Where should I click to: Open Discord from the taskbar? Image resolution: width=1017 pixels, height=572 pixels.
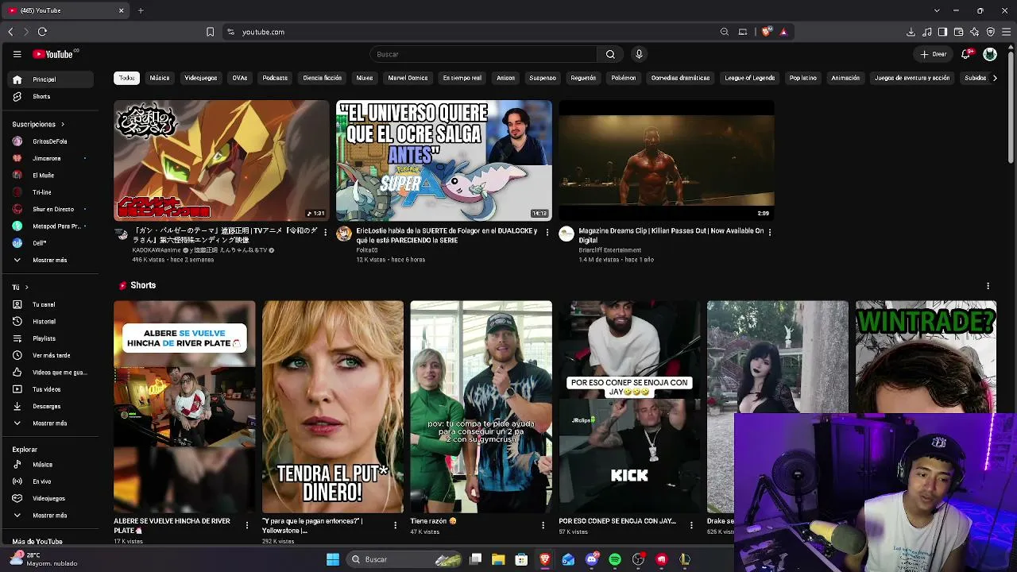[591, 559]
